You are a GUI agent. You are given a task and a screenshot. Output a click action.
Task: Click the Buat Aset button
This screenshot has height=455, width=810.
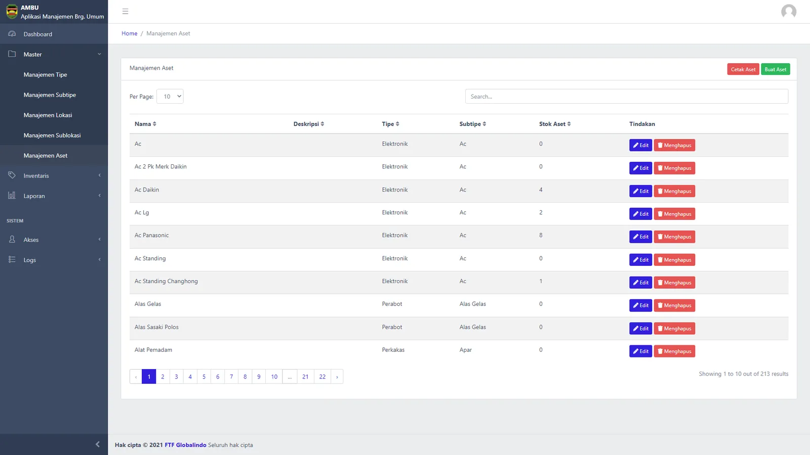point(775,69)
